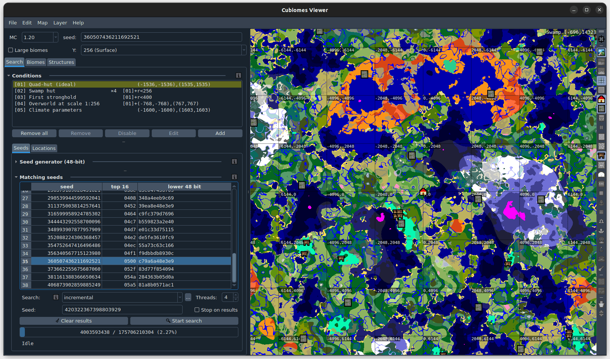The image size is (610, 359).
Task: Switch map to Overworld dimension icon
Action: pyautogui.click(x=601, y=52)
